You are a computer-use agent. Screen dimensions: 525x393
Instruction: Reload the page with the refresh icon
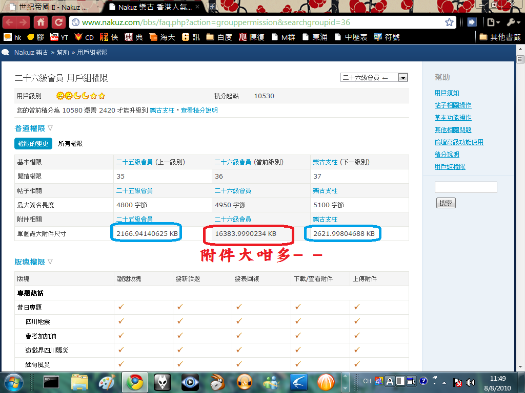point(58,23)
